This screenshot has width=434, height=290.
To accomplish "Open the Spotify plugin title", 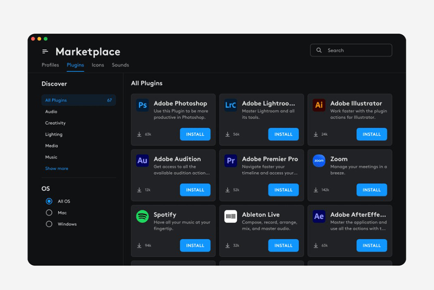I will (x=164, y=215).
